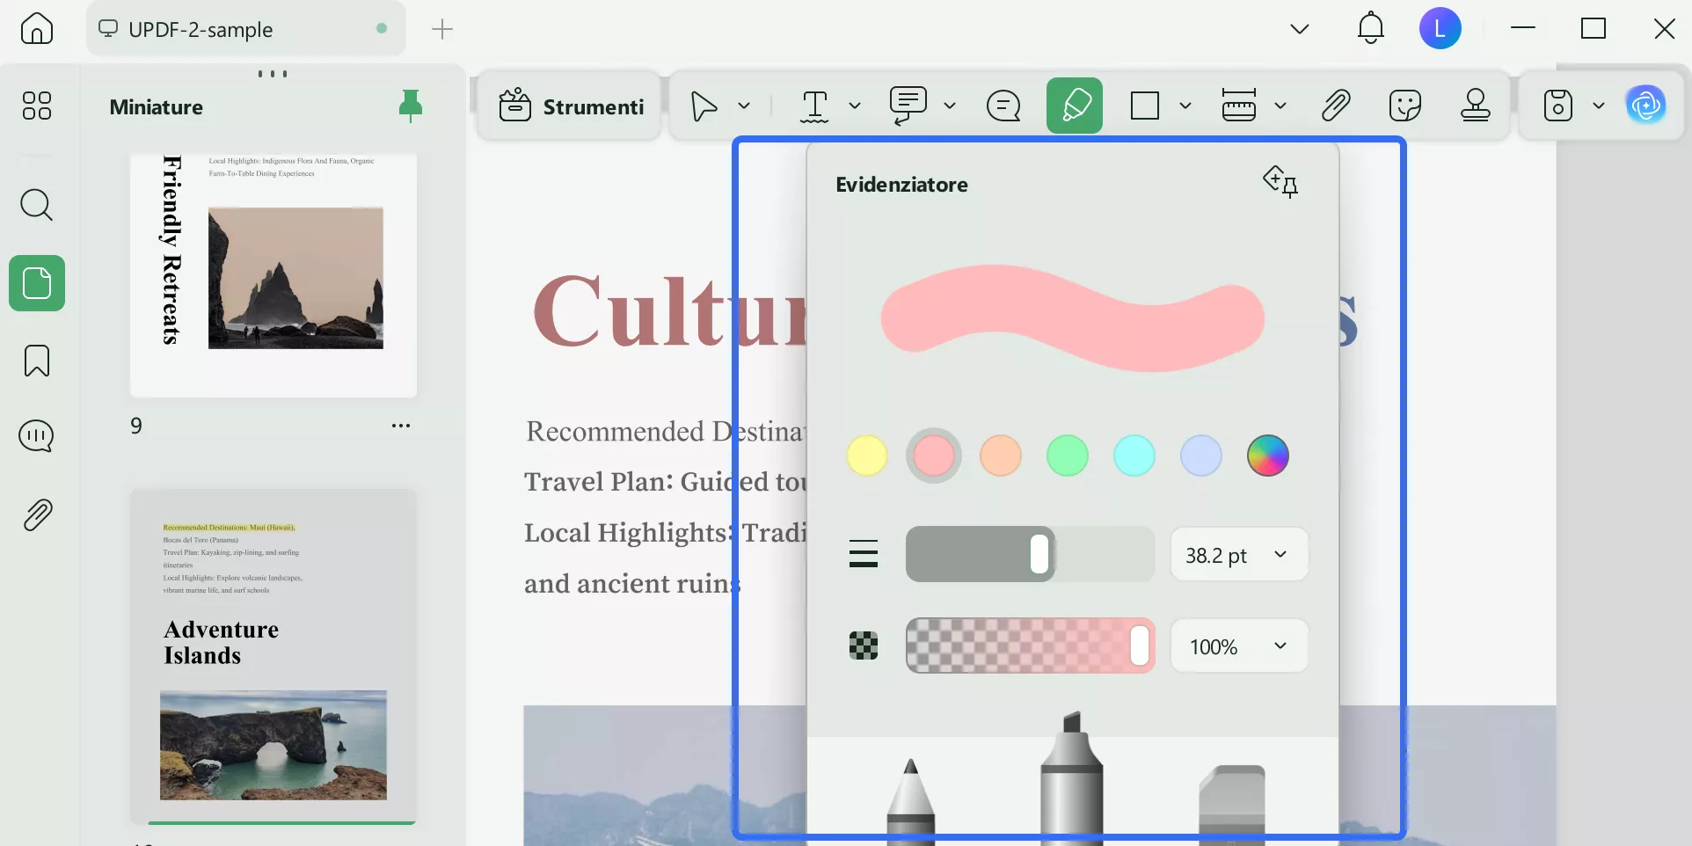Image resolution: width=1692 pixels, height=846 pixels.
Task: Open the sticker tool
Action: [x=1405, y=106]
